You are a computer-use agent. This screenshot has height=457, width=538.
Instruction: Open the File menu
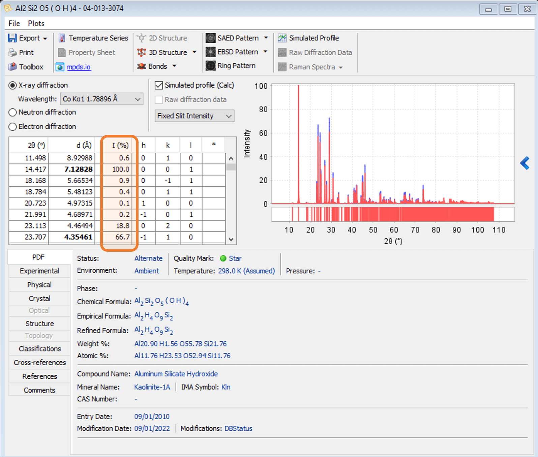pos(14,23)
